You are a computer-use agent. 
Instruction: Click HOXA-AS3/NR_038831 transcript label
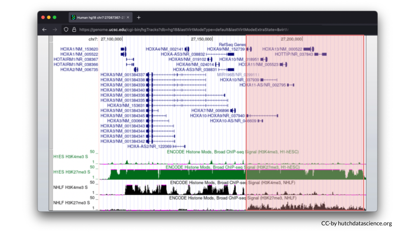(195, 70)
